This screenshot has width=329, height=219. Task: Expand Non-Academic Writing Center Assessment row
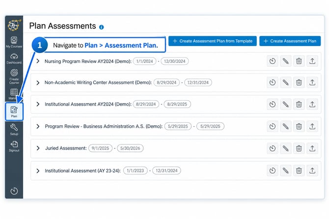(38, 82)
